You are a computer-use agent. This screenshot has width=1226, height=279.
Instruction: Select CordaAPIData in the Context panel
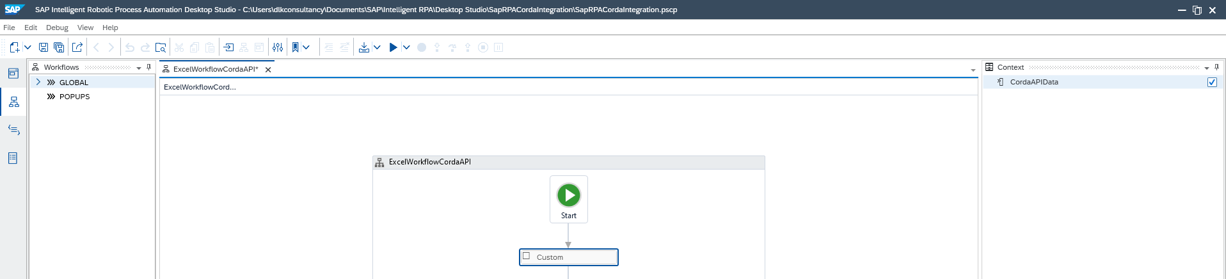(1034, 82)
